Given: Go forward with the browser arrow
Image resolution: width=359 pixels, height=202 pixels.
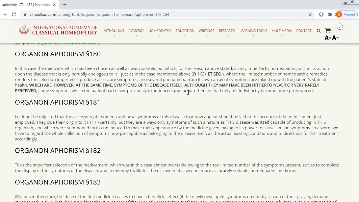Looking at the screenshot, I should [5, 14].
